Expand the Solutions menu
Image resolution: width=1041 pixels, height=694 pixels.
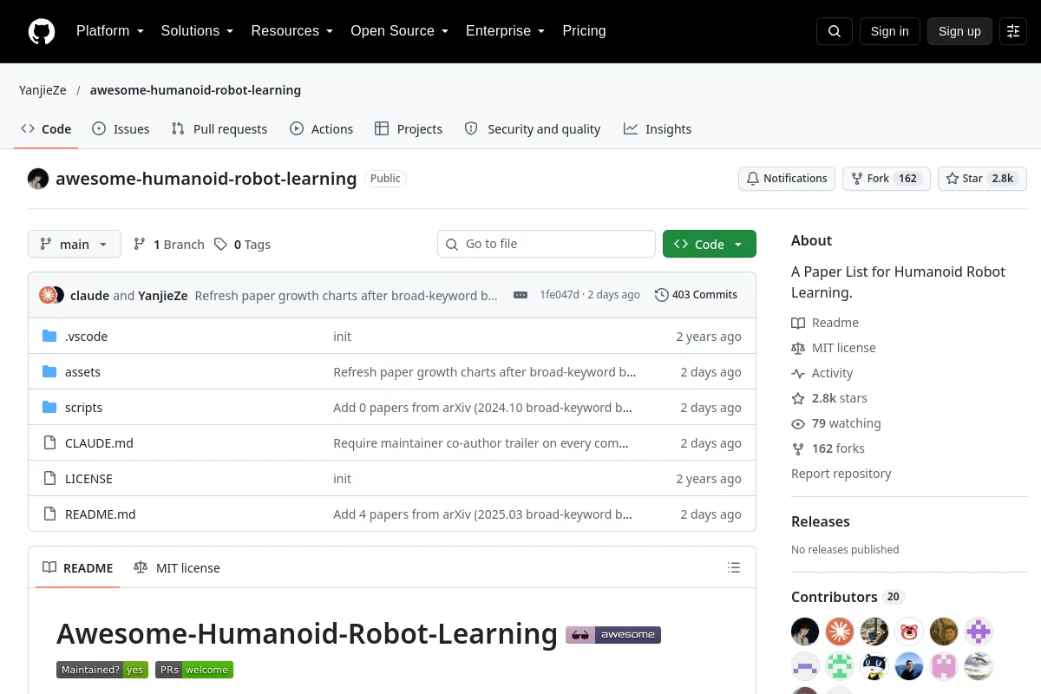(x=197, y=31)
